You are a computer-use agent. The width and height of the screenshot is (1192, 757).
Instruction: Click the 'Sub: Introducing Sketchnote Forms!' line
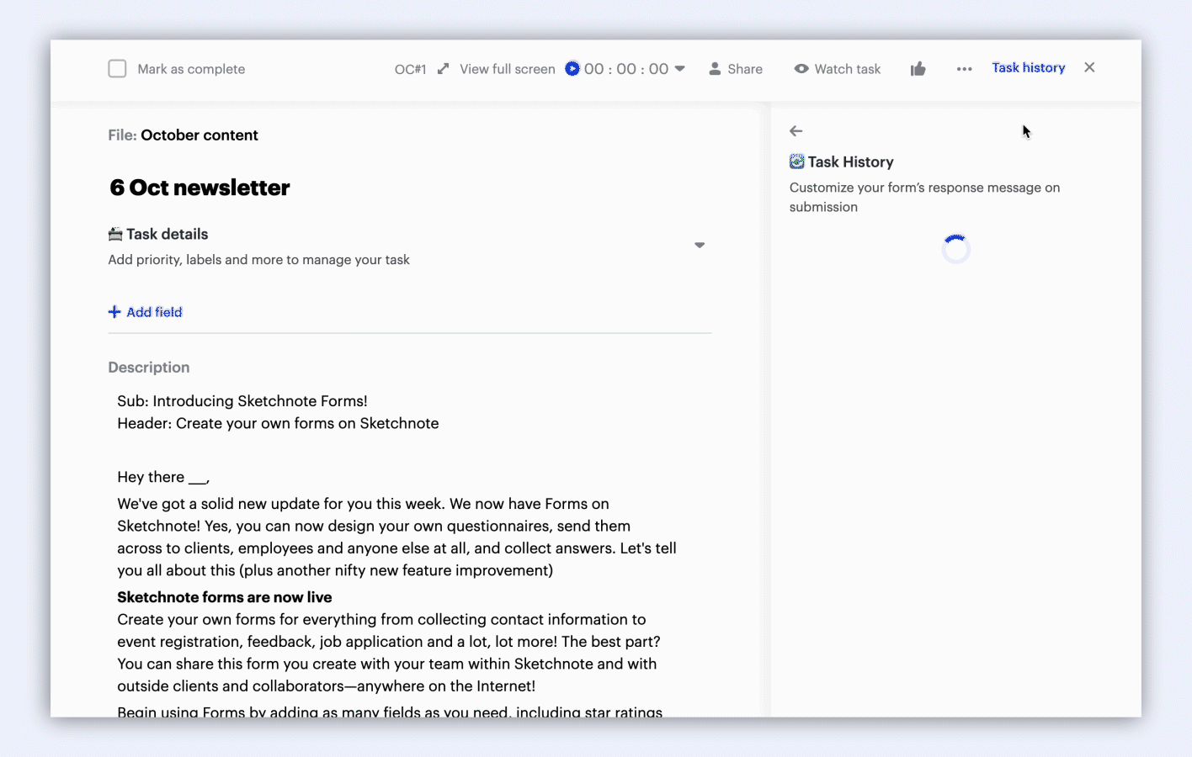click(242, 401)
